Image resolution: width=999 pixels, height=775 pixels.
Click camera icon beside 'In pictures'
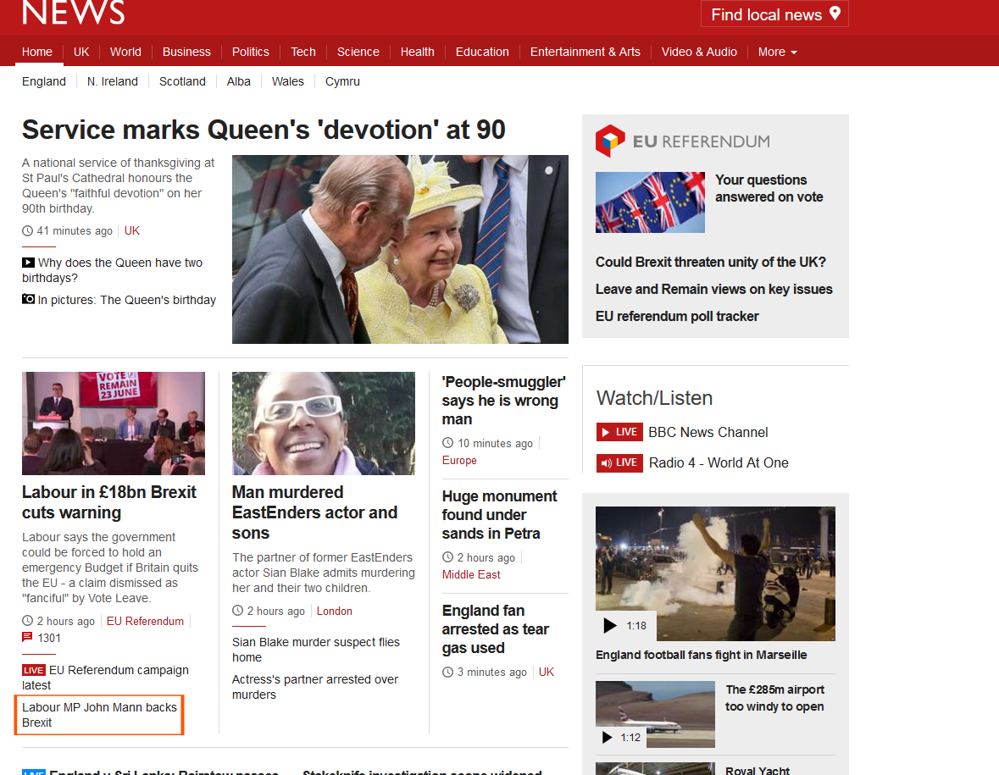(28, 299)
